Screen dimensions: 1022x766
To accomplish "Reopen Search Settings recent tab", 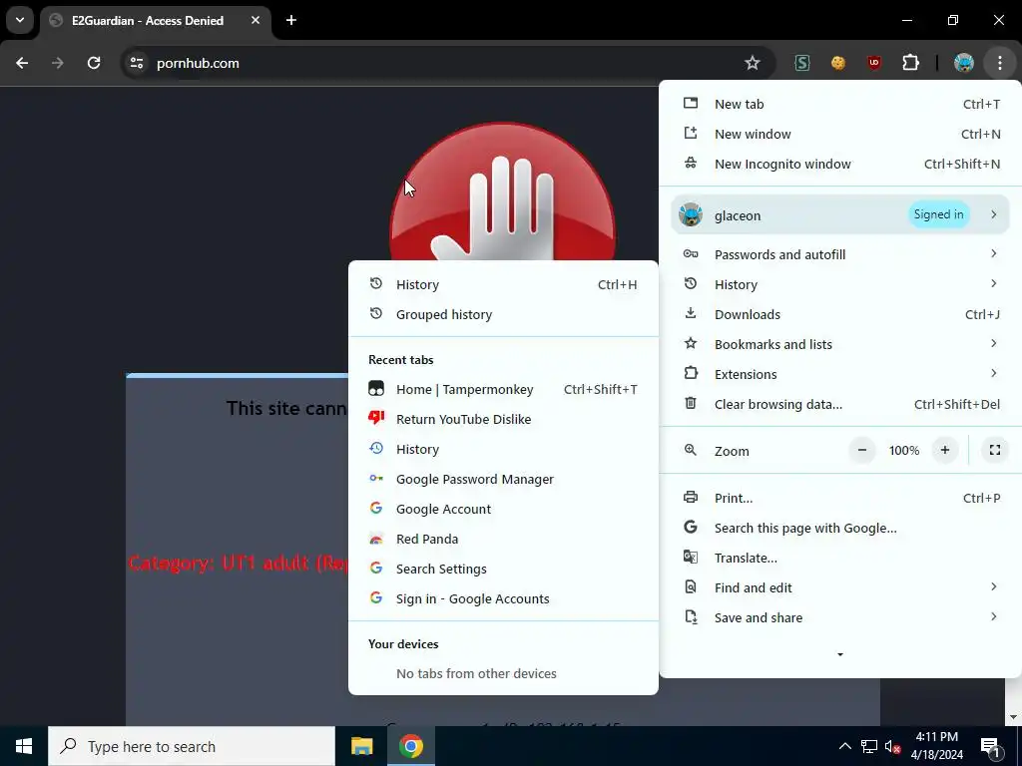I will 503,570.
